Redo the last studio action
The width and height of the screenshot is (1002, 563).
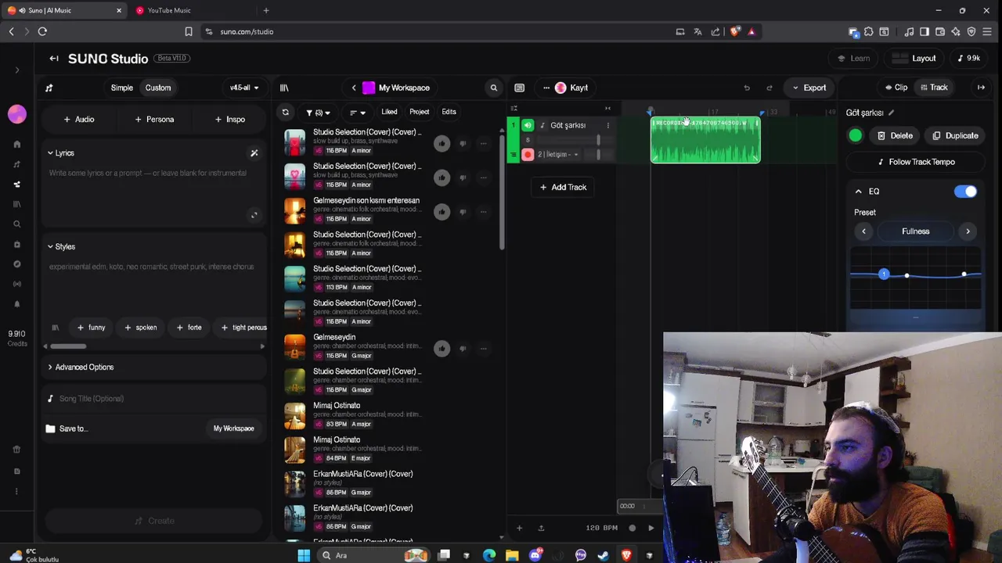tap(769, 88)
